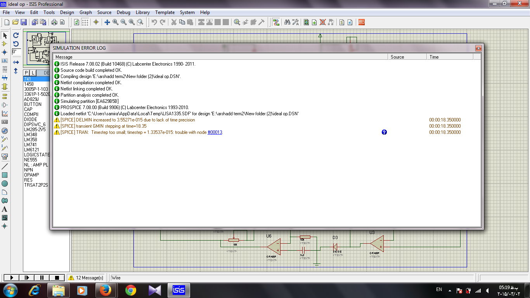This screenshot has height=298, width=530.
Task: Open the Debug menu
Action: (x=123, y=12)
